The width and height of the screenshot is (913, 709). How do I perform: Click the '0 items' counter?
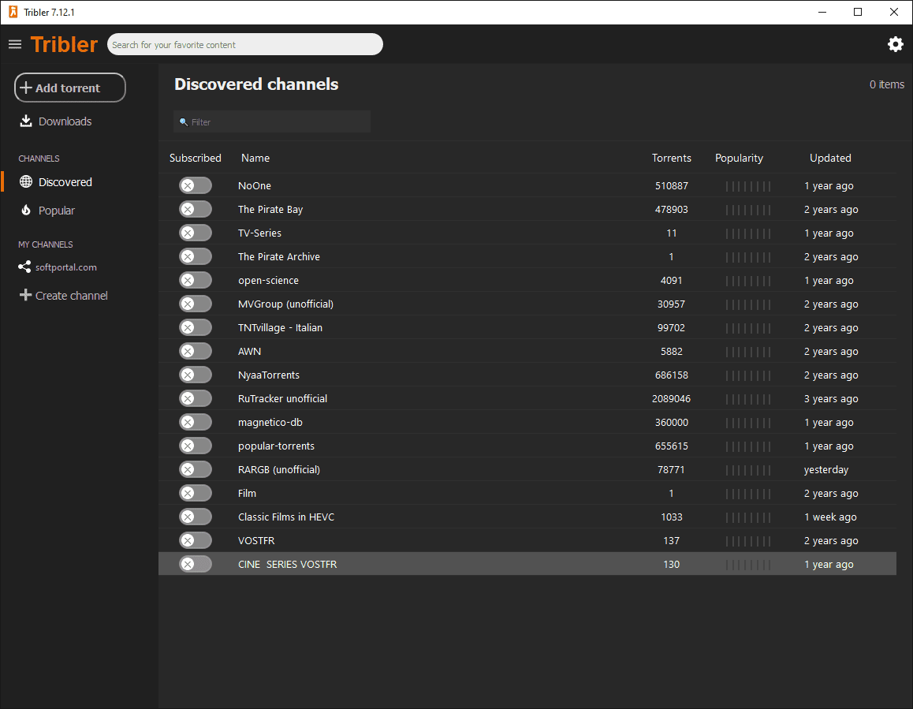887,84
